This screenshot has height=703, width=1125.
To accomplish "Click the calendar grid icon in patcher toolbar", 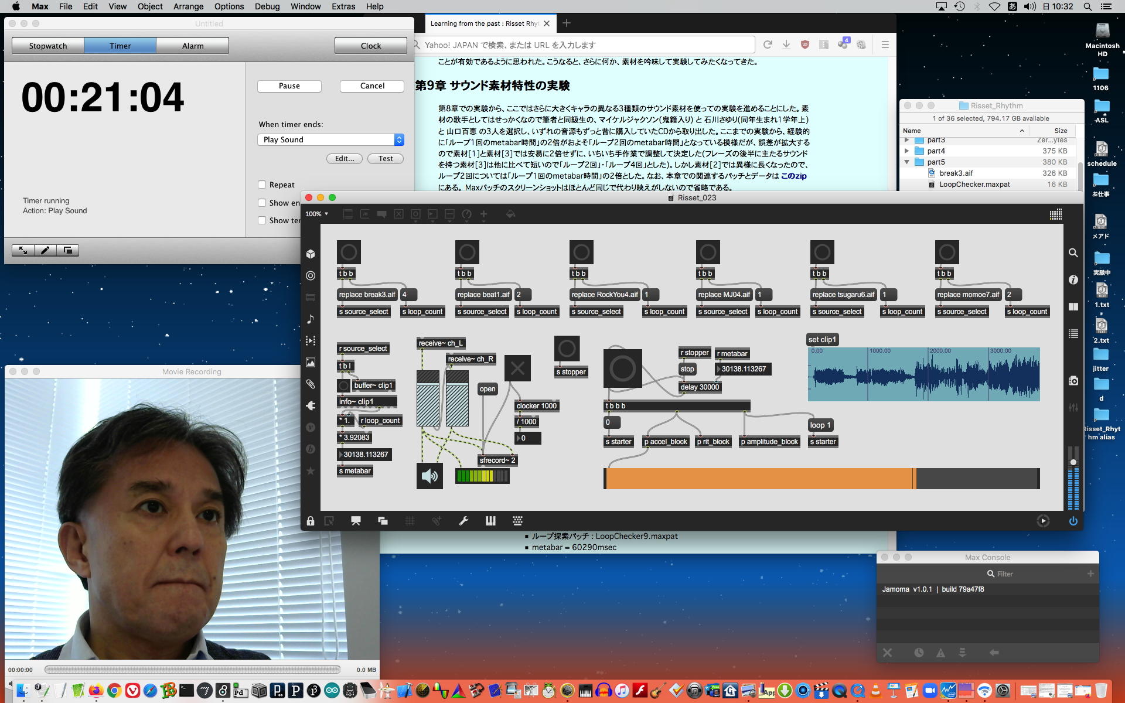I will [1055, 214].
